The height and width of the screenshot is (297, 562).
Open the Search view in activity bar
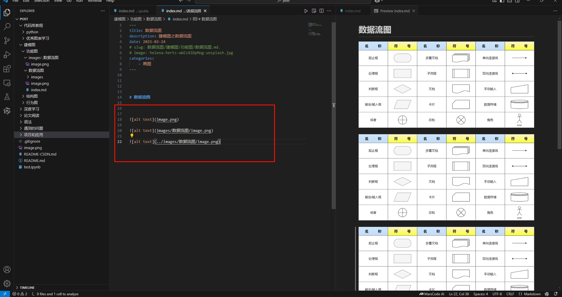(x=7, y=27)
